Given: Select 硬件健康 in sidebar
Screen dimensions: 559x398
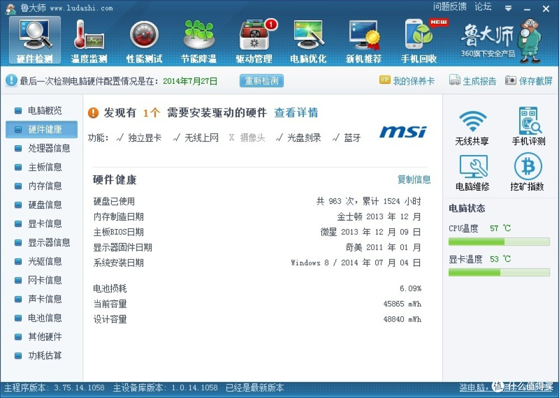Looking at the screenshot, I should (41, 130).
